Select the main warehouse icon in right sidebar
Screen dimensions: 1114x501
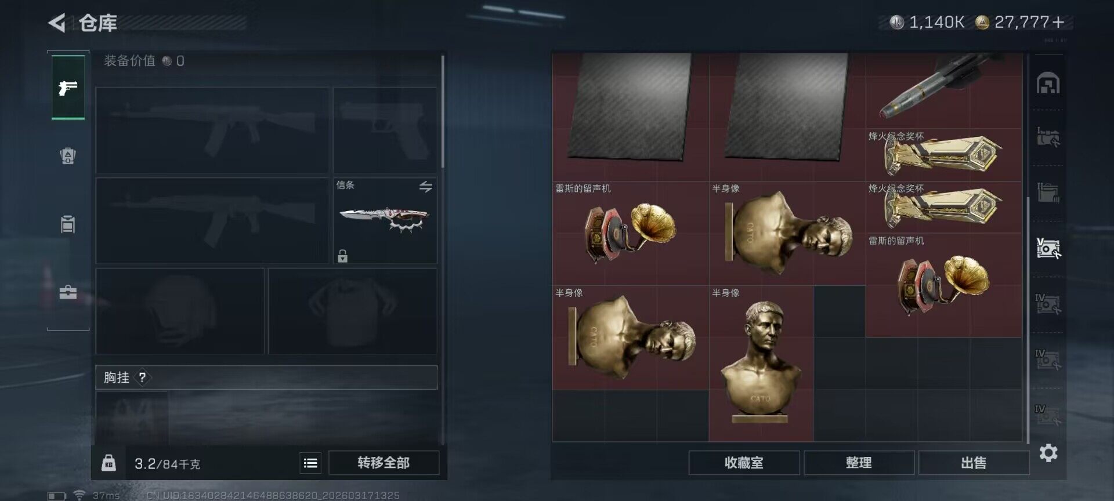click(x=1048, y=83)
